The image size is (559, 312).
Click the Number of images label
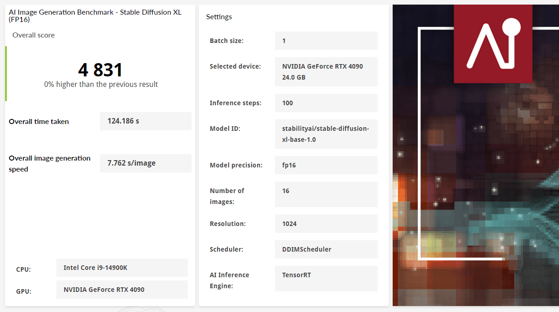(x=227, y=196)
